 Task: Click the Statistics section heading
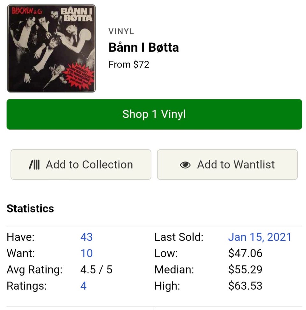coord(30,209)
